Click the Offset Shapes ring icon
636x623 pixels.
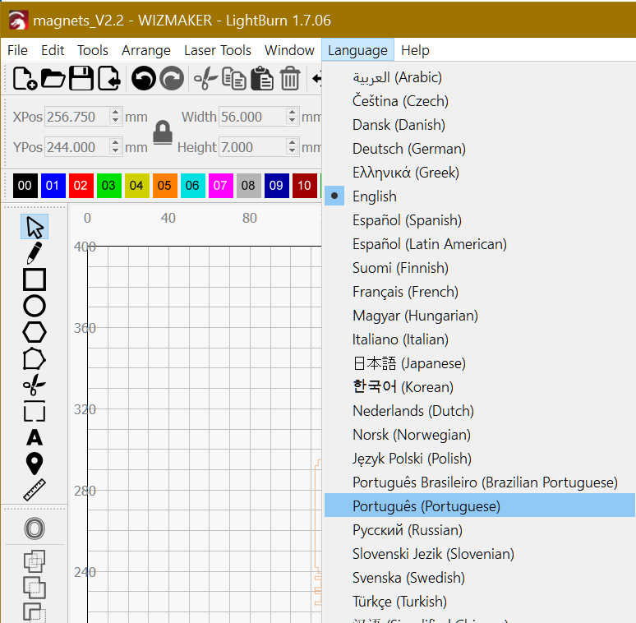pos(35,528)
